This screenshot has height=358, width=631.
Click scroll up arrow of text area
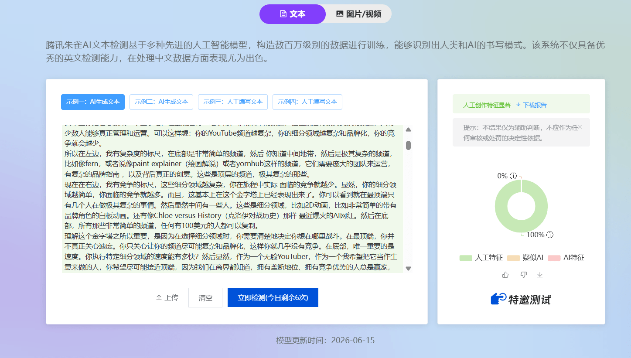point(409,130)
